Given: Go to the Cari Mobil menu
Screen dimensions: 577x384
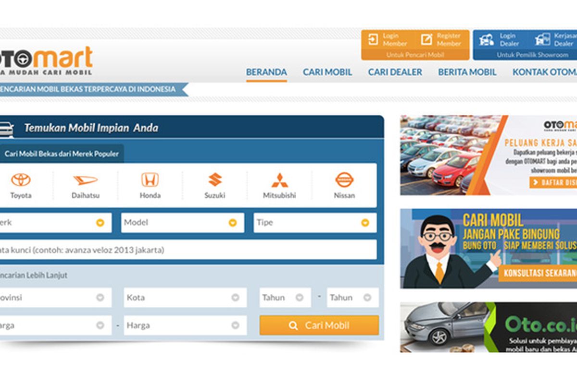Looking at the screenshot, I should 327,72.
